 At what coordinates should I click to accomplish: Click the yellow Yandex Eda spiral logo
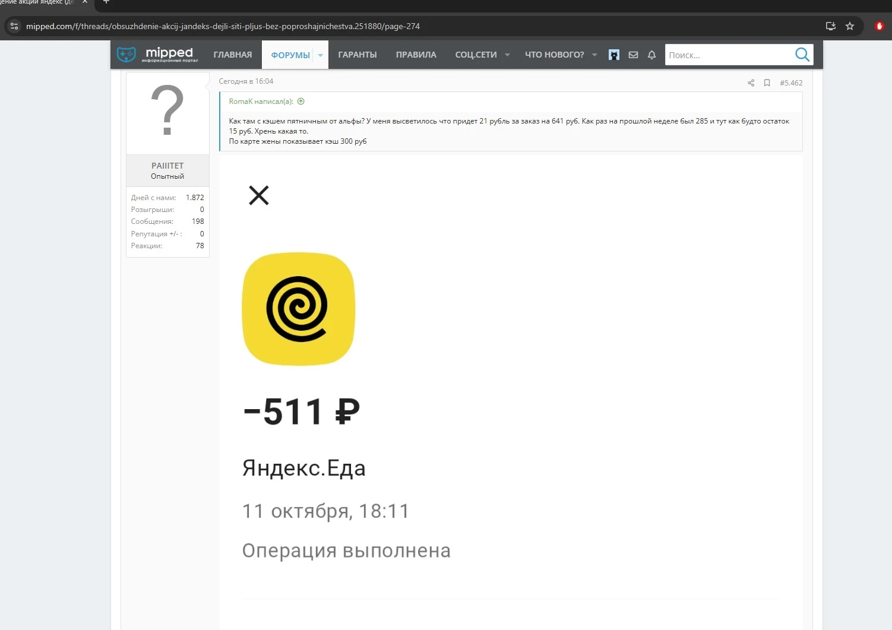(298, 309)
